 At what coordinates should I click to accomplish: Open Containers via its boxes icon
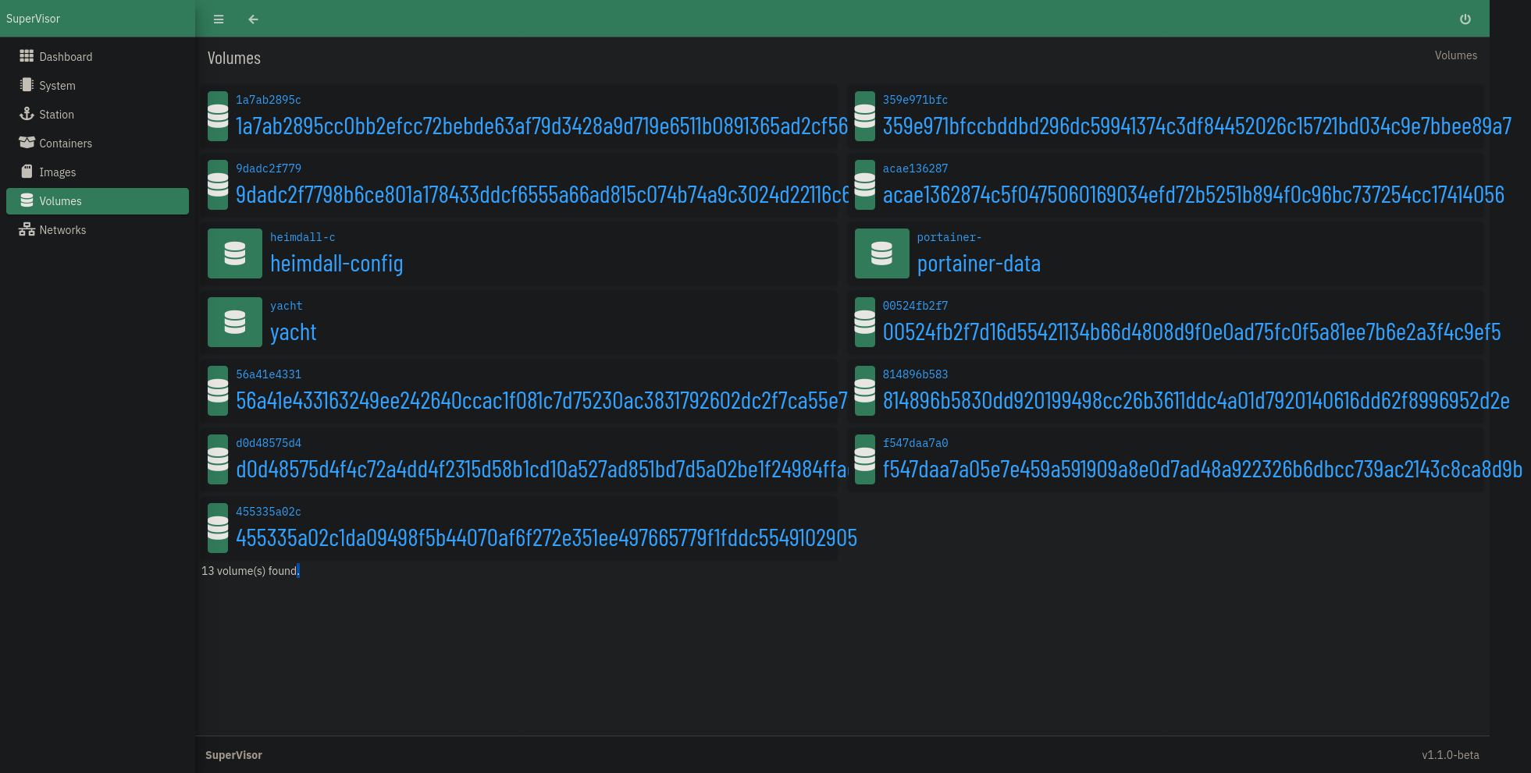pyautogui.click(x=26, y=143)
